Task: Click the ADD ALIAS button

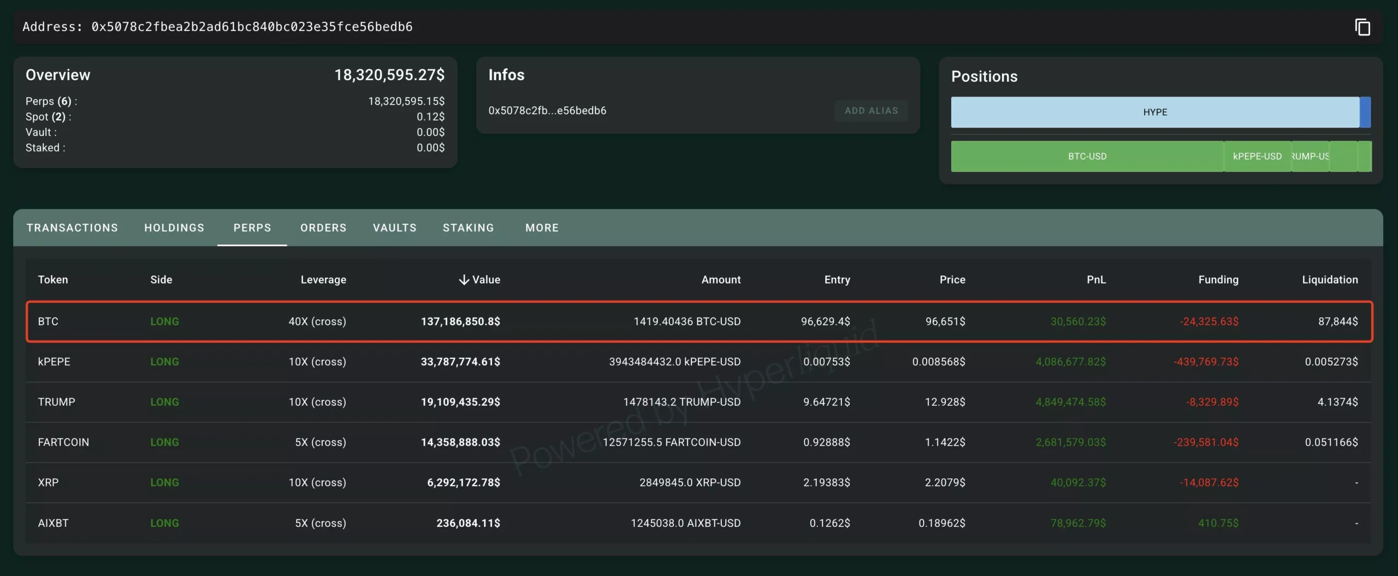Action: pyautogui.click(x=871, y=111)
